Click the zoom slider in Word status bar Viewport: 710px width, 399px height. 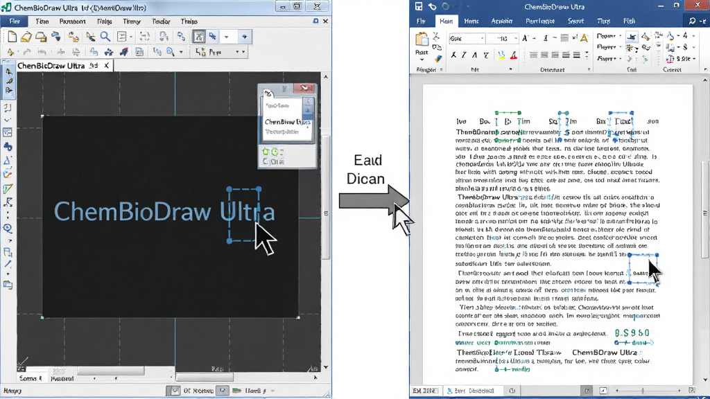643,391
